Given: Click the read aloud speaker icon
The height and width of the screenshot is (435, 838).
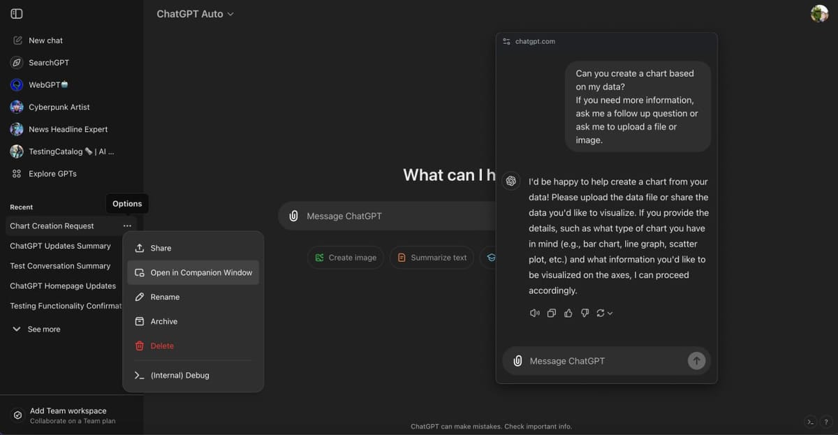Looking at the screenshot, I should point(534,313).
